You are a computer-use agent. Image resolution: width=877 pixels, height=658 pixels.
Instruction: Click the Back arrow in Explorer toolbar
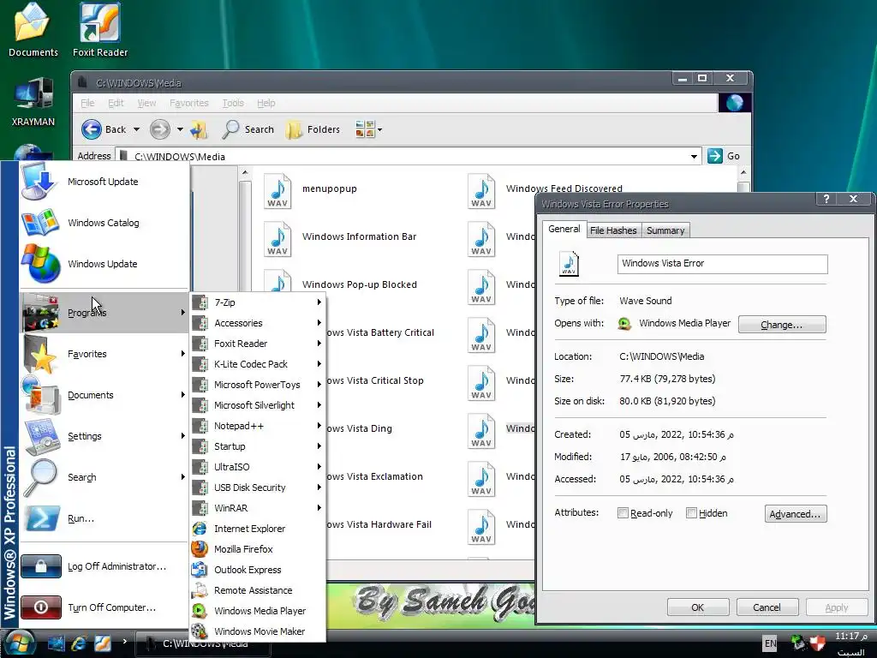(92, 129)
